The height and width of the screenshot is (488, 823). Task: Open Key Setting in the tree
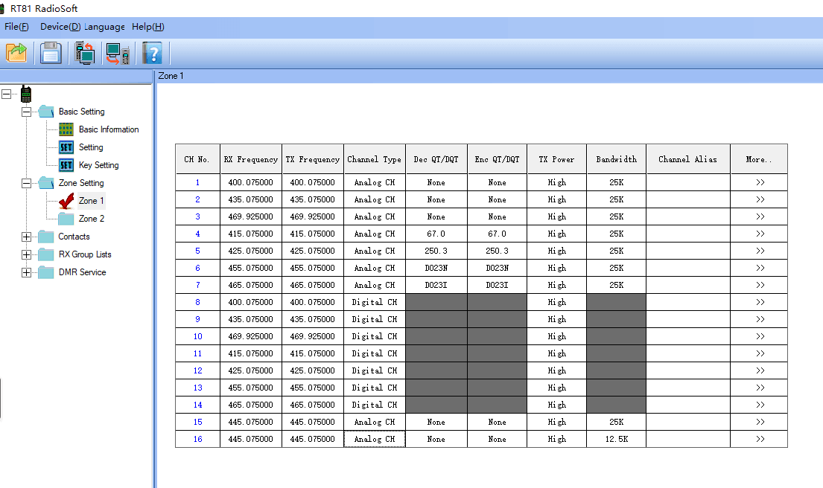pos(98,165)
